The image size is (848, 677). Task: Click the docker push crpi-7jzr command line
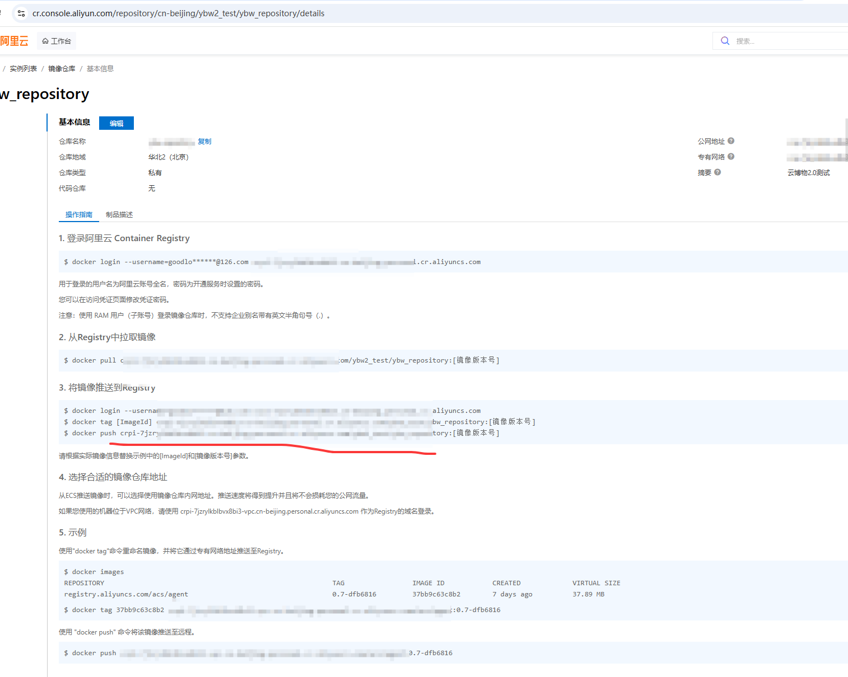282,433
